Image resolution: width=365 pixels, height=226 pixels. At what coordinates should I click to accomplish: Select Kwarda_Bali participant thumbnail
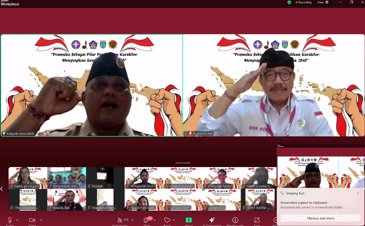67,200
